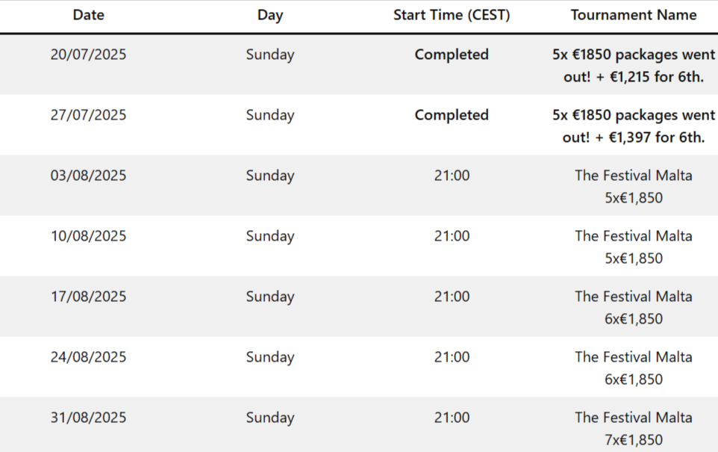Click the Tournament Name column header
Screen dimensions: 718x452
(x=634, y=15)
